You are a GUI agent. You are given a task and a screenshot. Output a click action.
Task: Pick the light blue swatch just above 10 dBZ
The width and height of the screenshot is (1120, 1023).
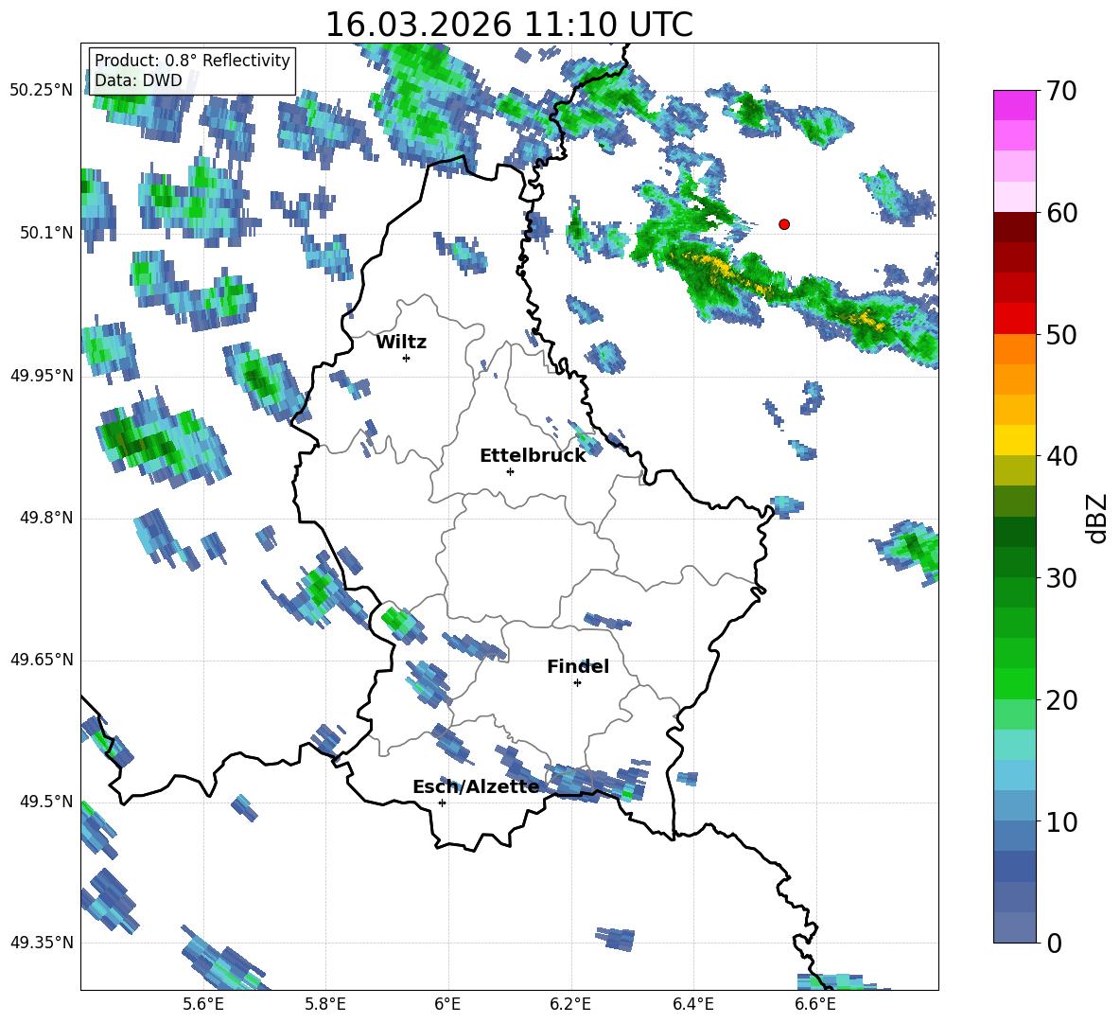pos(1014,805)
